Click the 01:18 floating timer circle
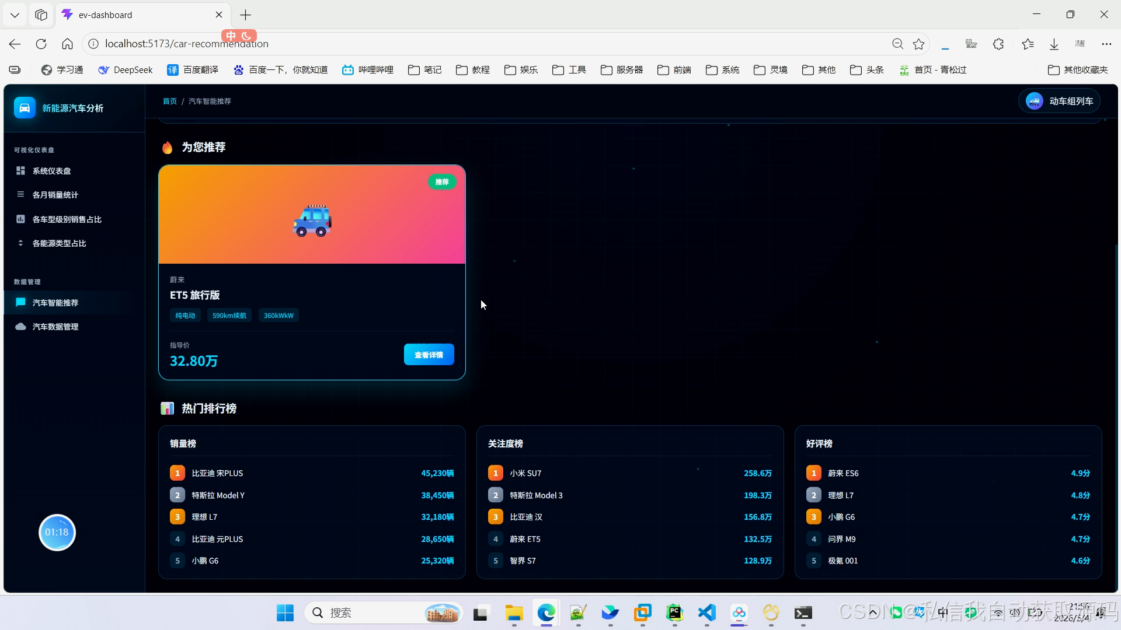Viewport: 1121px width, 630px height. [x=57, y=532]
